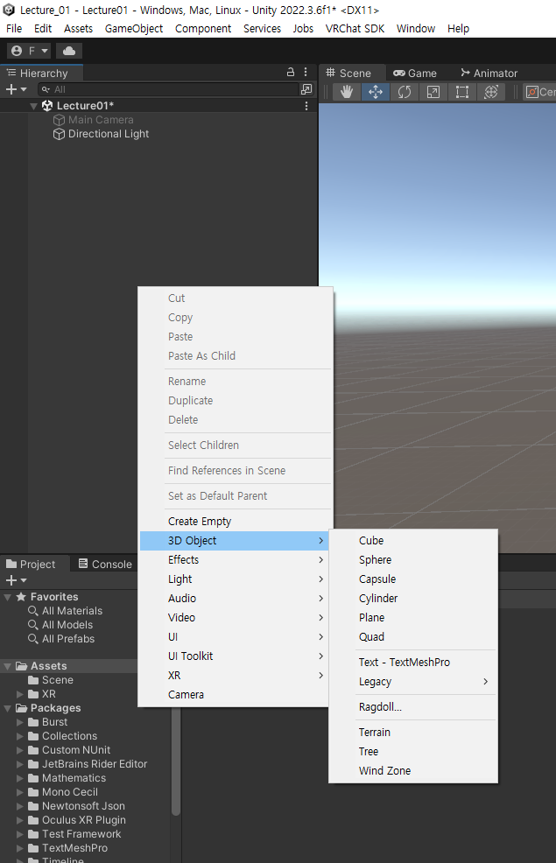Open the GameObject menu
This screenshot has width=556, height=863.
click(x=134, y=29)
